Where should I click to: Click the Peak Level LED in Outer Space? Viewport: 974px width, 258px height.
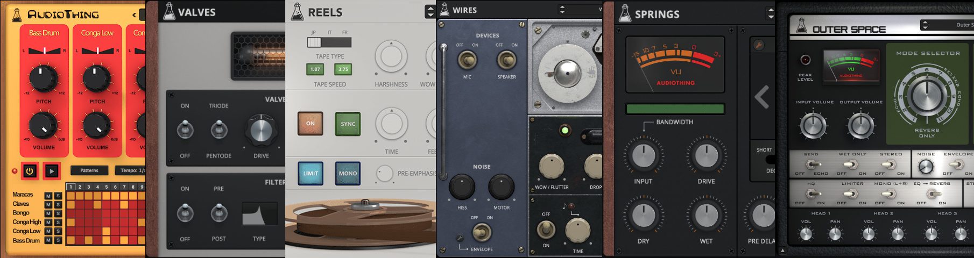click(805, 60)
